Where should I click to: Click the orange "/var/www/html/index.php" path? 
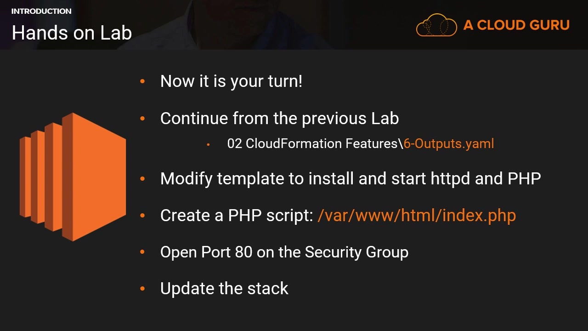417,215
